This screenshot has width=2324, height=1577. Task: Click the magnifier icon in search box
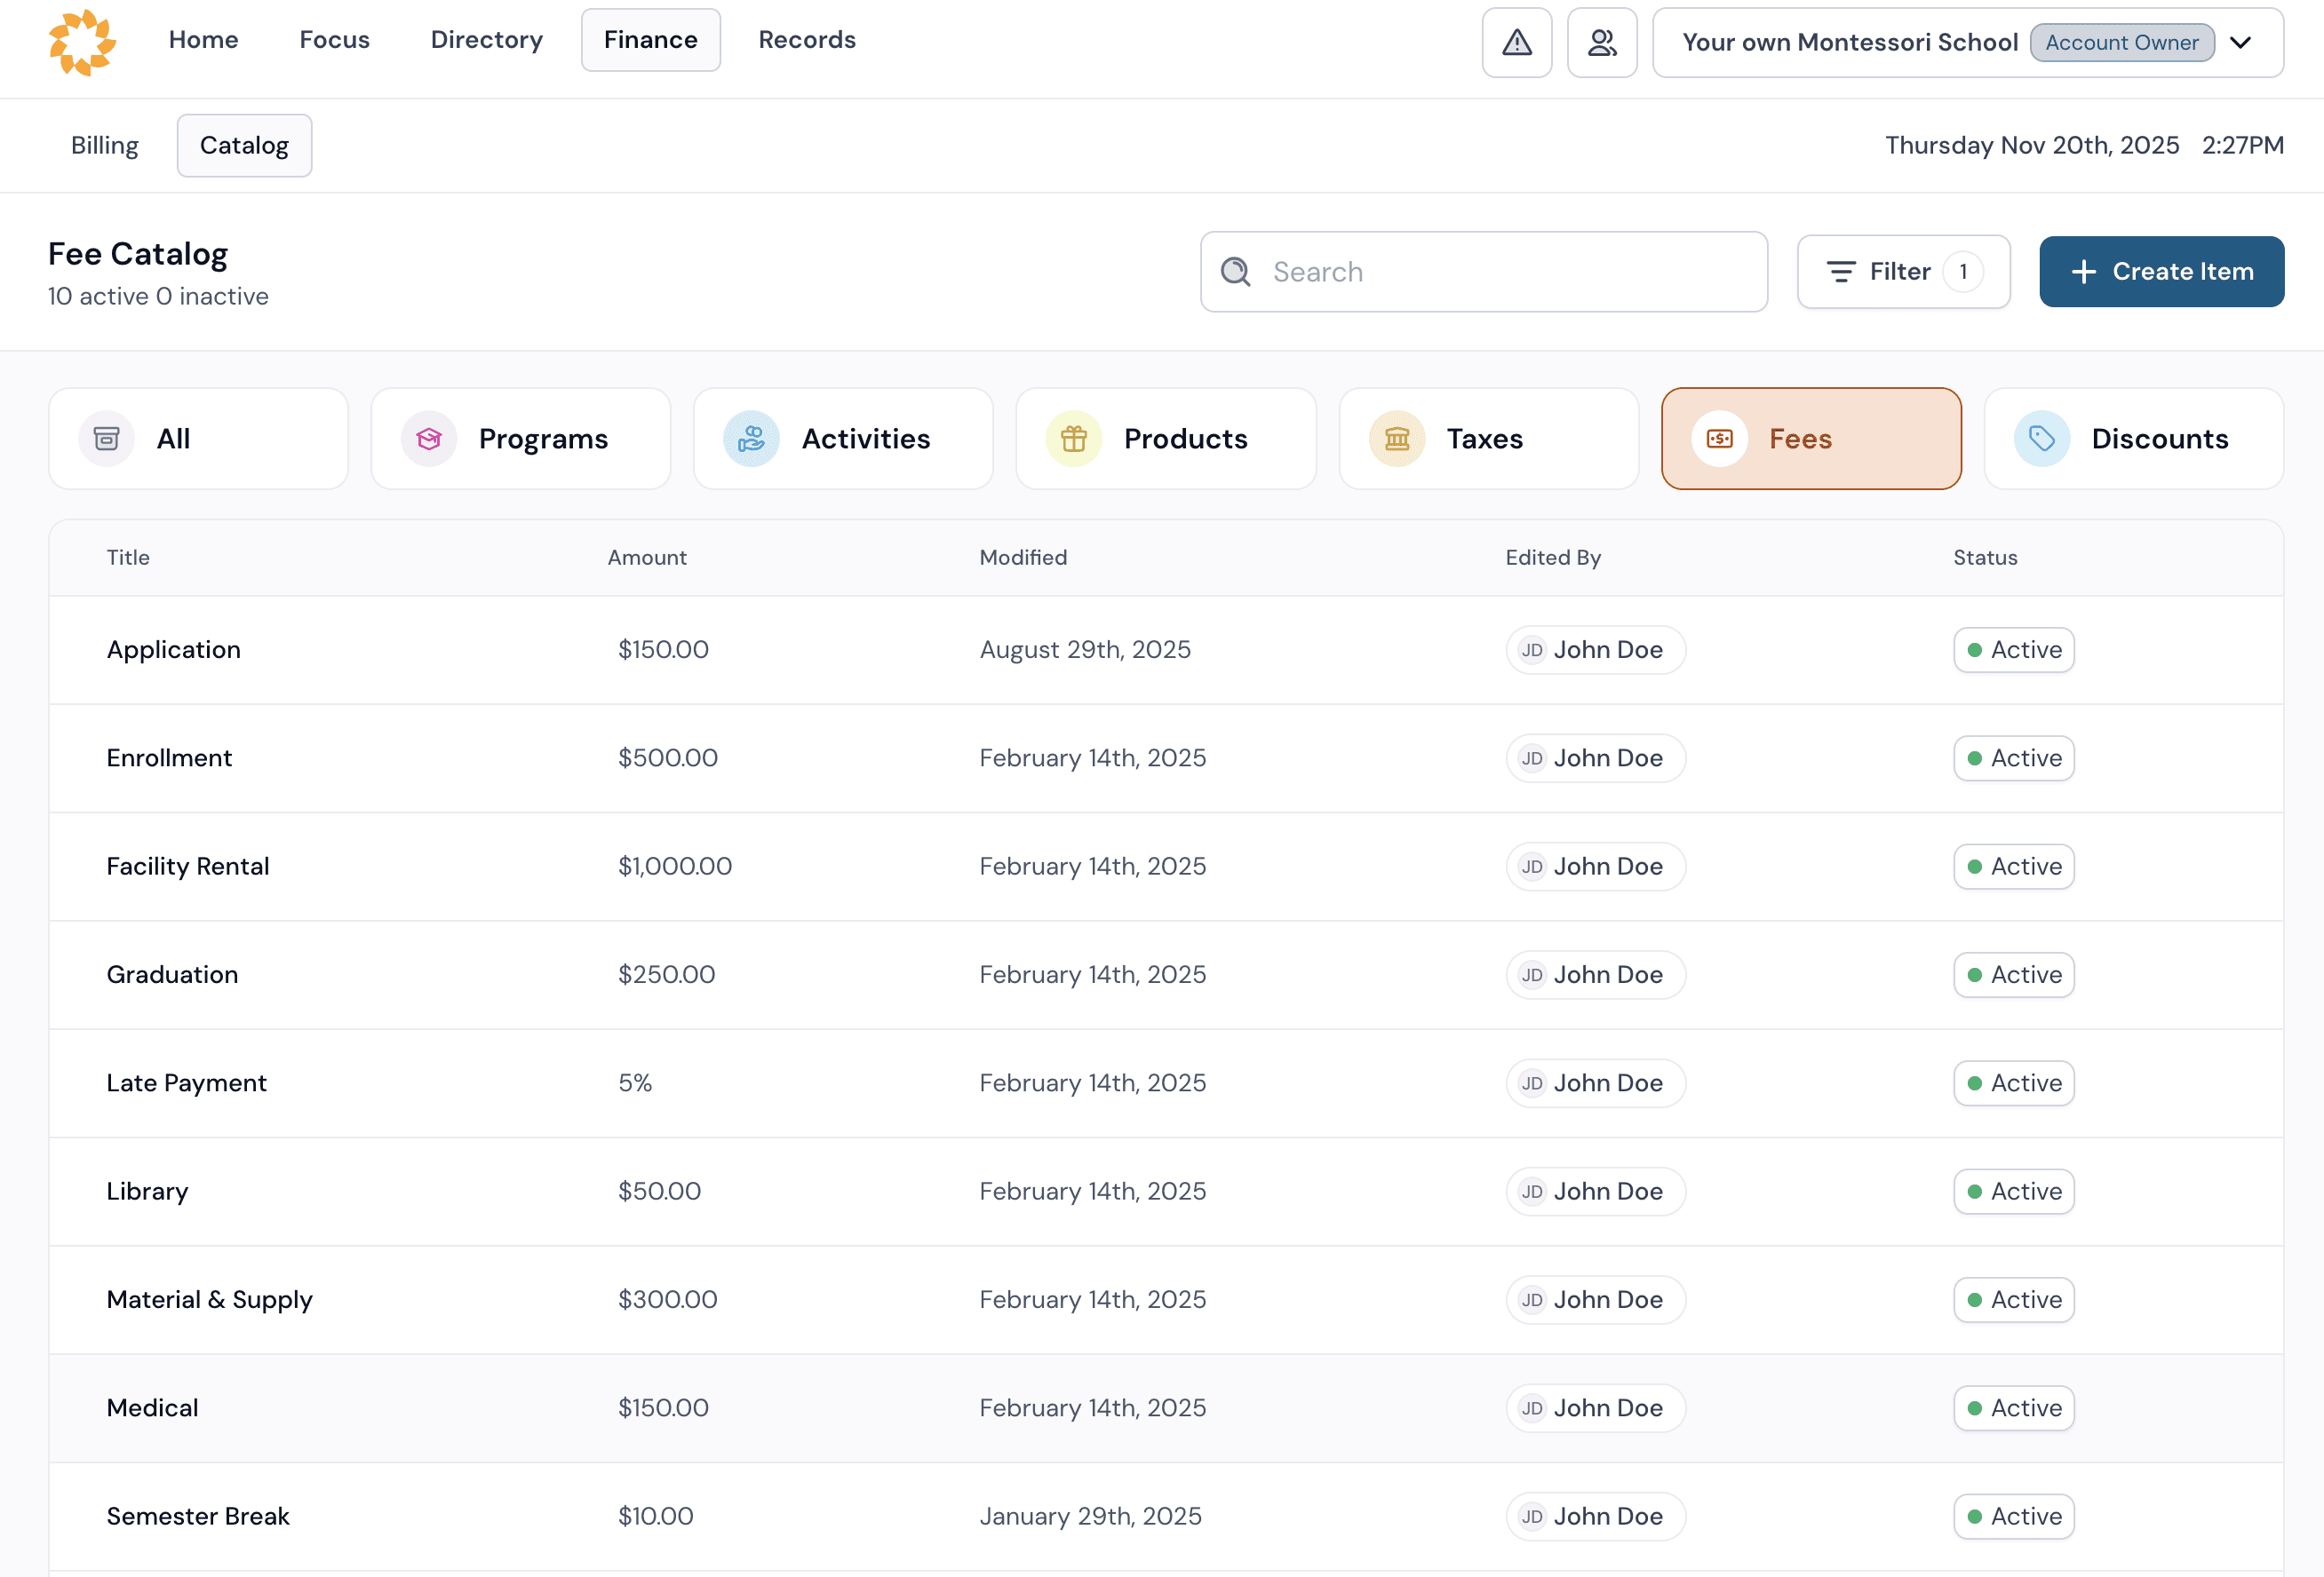(x=1236, y=272)
